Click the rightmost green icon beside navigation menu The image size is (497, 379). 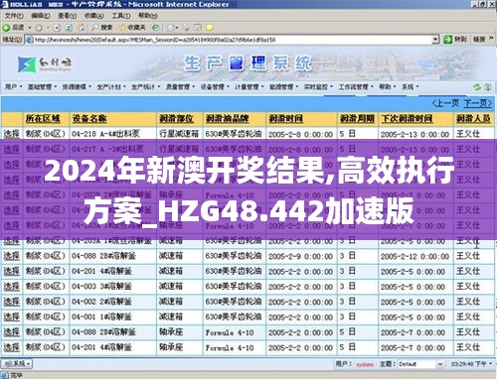pyautogui.click(x=488, y=87)
